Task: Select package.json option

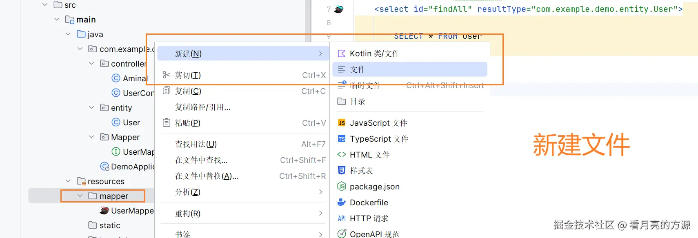Action: tap(410, 187)
